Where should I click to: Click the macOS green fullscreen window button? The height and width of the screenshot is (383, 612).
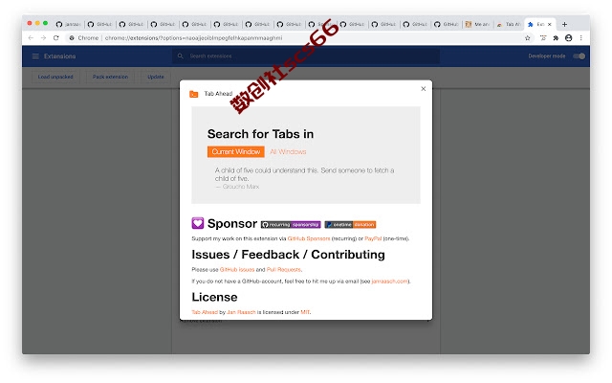click(x=45, y=23)
